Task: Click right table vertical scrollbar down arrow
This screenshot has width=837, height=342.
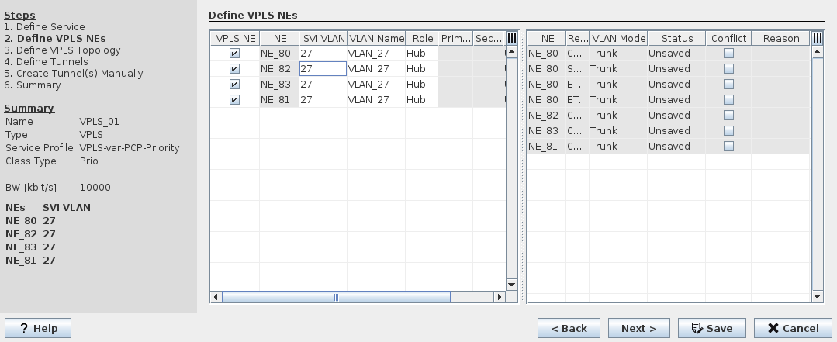Action: coord(817,296)
